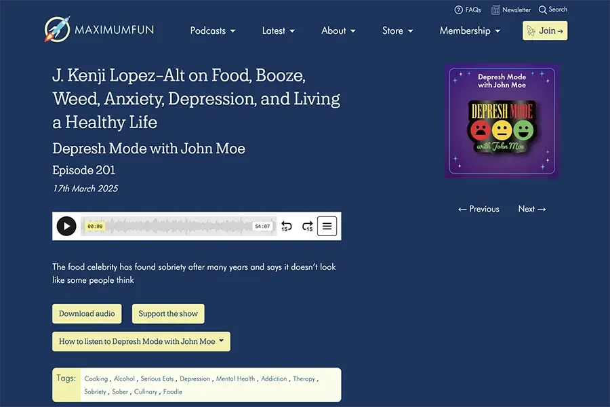Expand the Latest menu
Viewport: 610px width, 407px height.
[278, 31]
